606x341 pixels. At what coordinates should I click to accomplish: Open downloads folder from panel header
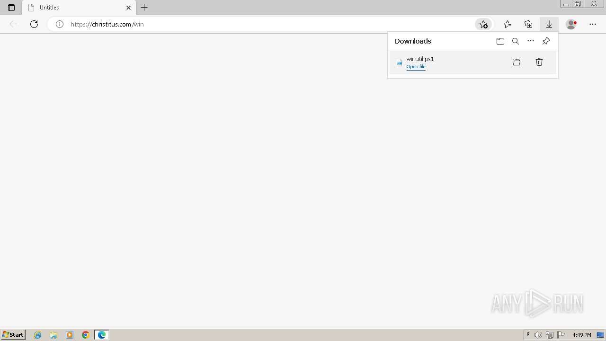[x=500, y=41]
